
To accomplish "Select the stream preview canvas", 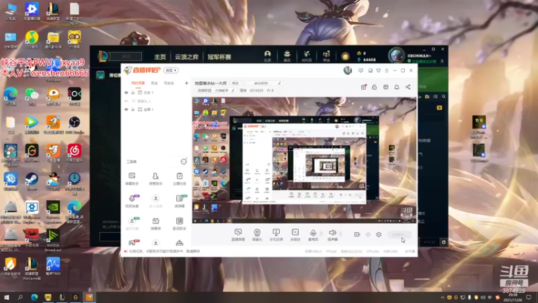I will pyautogui.click(x=305, y=160).
